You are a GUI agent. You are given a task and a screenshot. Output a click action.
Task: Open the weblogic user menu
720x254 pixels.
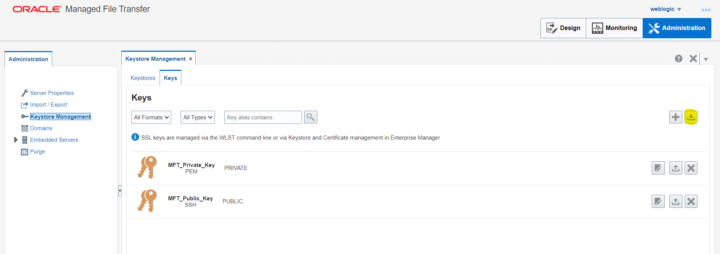point(666,9)
